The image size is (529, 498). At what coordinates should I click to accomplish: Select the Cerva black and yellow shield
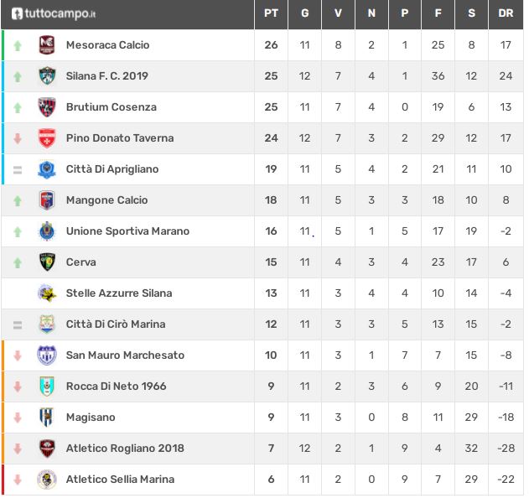(x=47, y=262)
